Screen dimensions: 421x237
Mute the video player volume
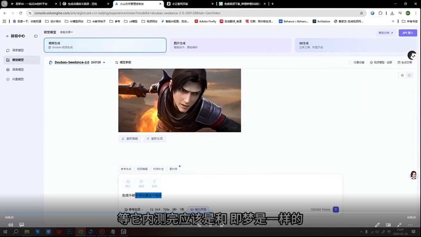coord(10,225)
